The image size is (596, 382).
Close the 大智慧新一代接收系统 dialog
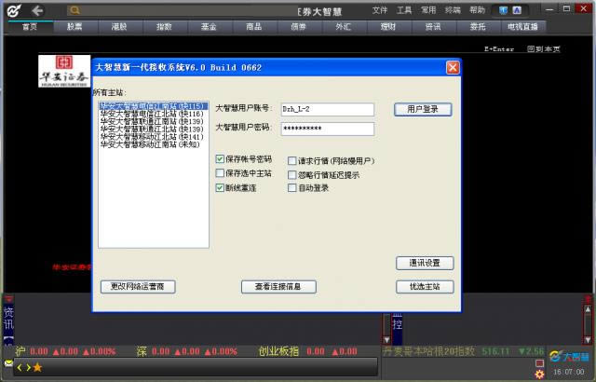453,68
